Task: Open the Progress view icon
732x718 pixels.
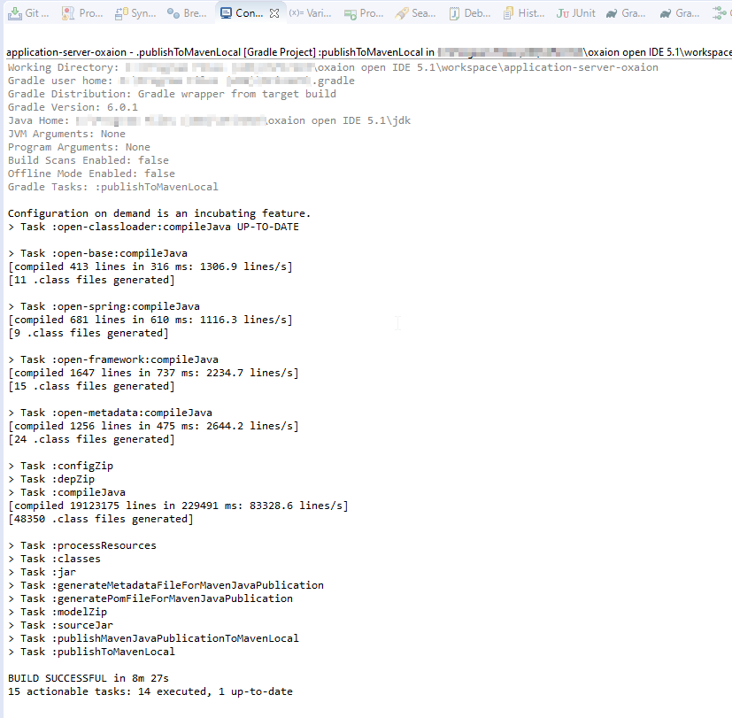Action: click(351, 13)
